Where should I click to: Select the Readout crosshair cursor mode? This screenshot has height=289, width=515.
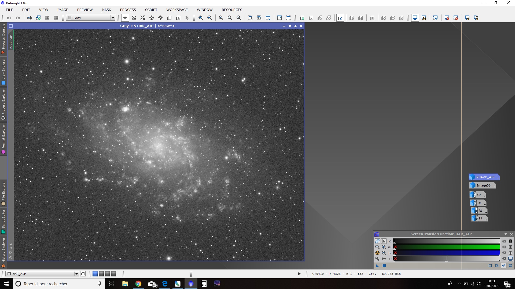[x=125, y=18]
